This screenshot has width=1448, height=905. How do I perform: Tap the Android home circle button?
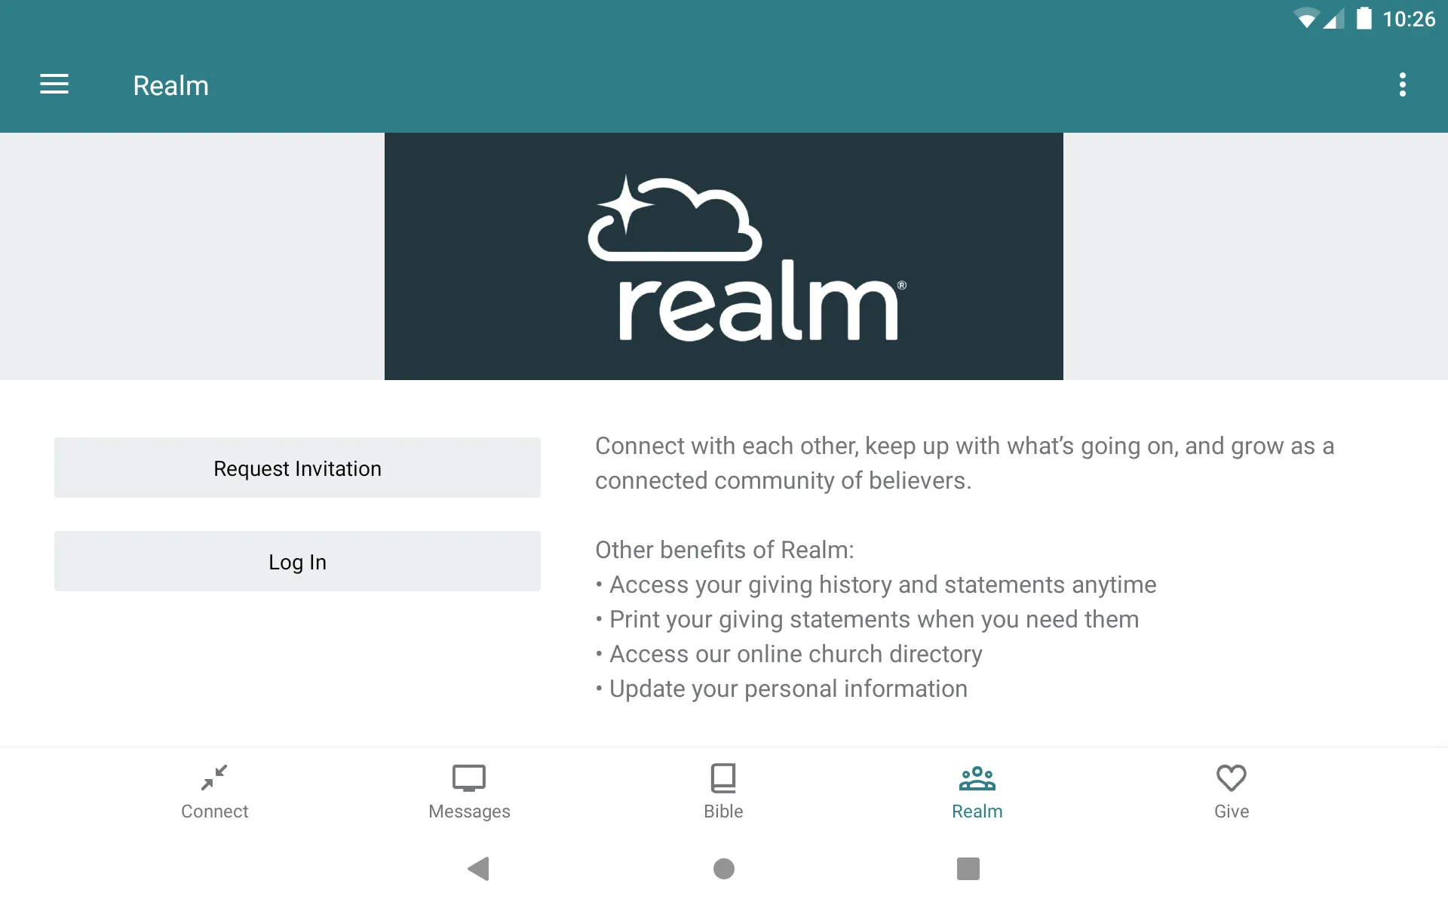click(x=724, y=869)
